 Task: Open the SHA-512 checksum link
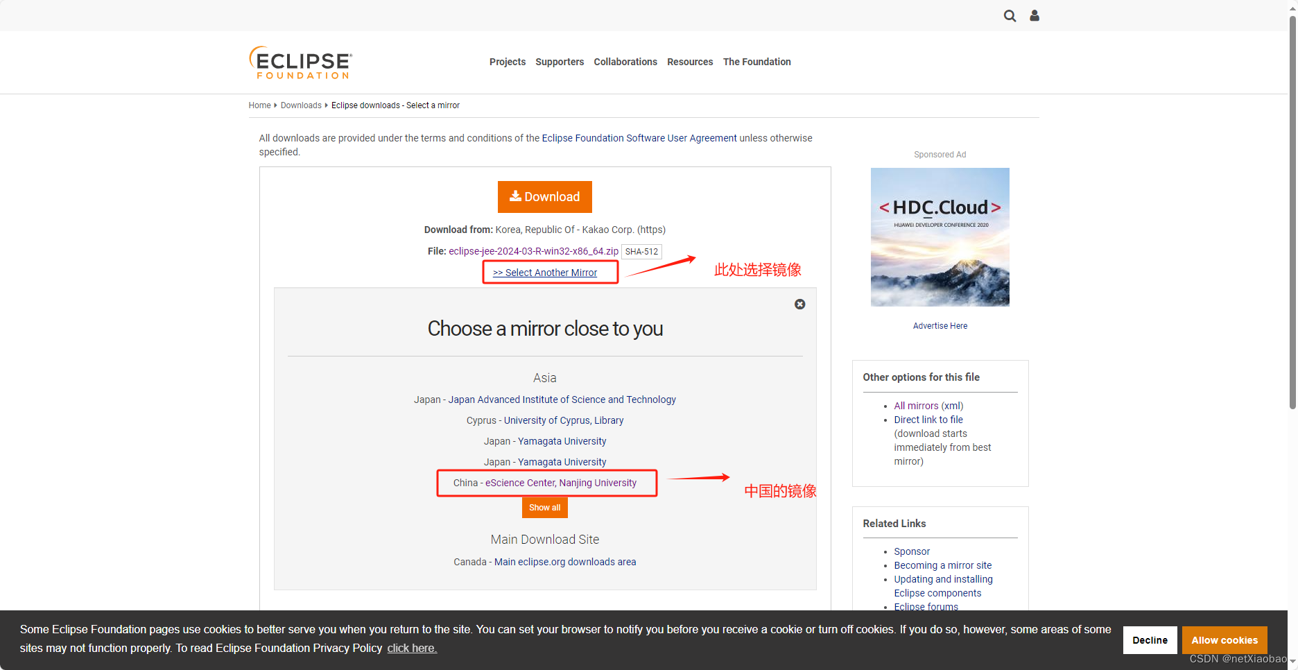[641, 251]
